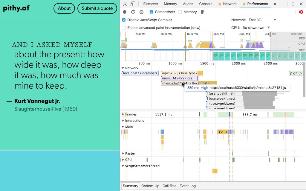Select the localhost/ network request bar
The image size is (306, 191).
click(x=140, y=73)
